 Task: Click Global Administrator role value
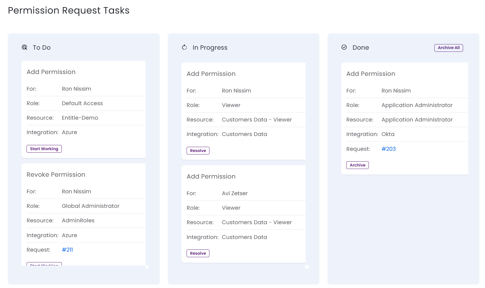(x=91, y=206)
